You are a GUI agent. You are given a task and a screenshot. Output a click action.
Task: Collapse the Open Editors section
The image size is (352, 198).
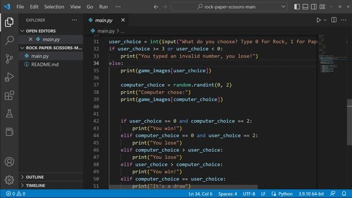click(22, 31)
